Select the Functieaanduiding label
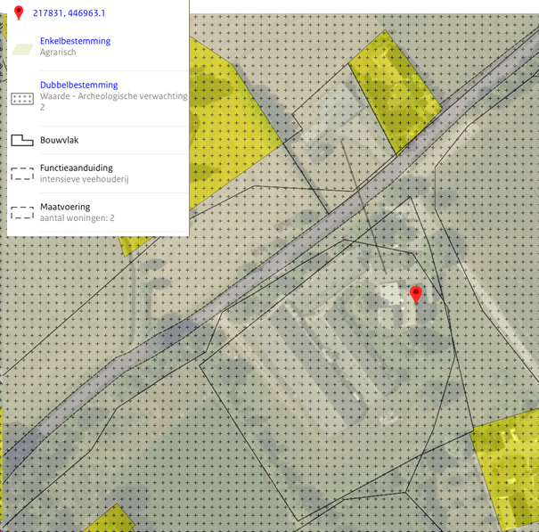Viewport: 539px width, 532px height. coord(77,168)
